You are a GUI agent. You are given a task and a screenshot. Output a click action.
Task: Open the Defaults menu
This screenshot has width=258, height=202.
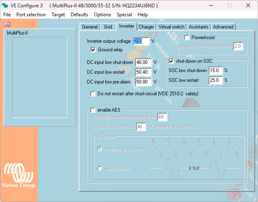click(x=79, y=15)
